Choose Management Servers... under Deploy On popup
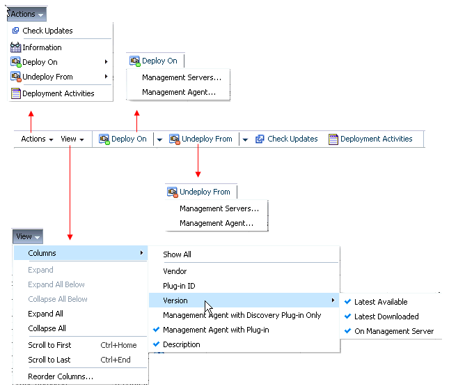Screen dimensions: 449x389 [x=182, y=77]
